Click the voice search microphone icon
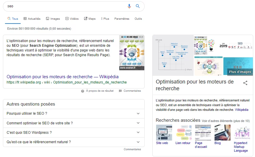The image size is (255, 157). click(129, 6)
